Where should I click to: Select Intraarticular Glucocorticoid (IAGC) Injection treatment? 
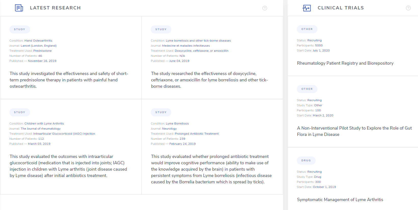(64, 134)
